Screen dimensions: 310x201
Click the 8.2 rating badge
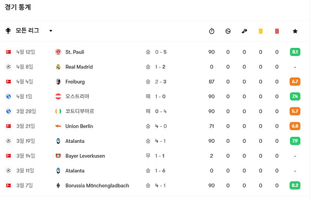coord(295,186)
